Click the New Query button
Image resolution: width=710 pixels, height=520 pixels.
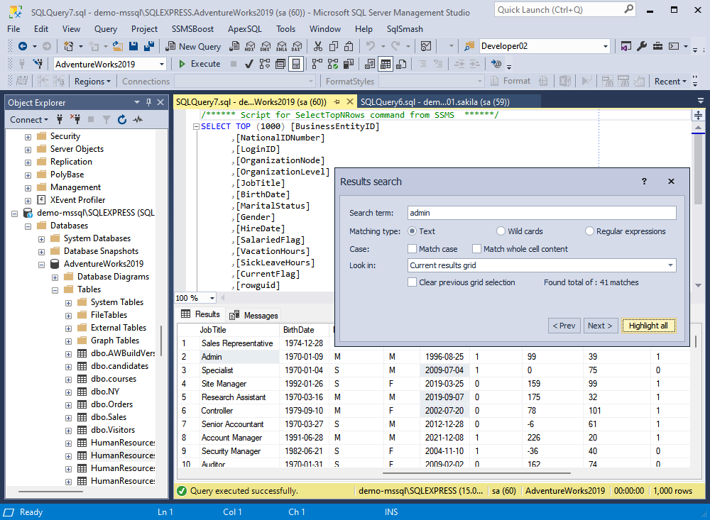193,46
